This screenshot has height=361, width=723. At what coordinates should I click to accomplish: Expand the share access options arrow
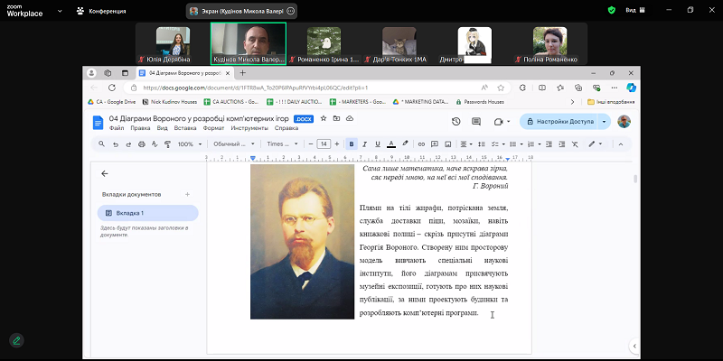coord(604,122)
